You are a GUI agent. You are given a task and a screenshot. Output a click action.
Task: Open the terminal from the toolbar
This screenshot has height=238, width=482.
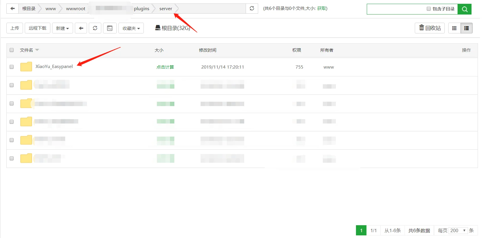point(110,28)
